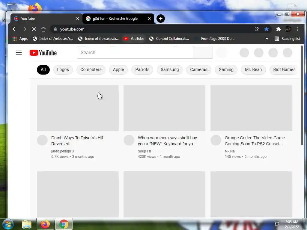Click the search submit button beside Search field

pos(203,53)
